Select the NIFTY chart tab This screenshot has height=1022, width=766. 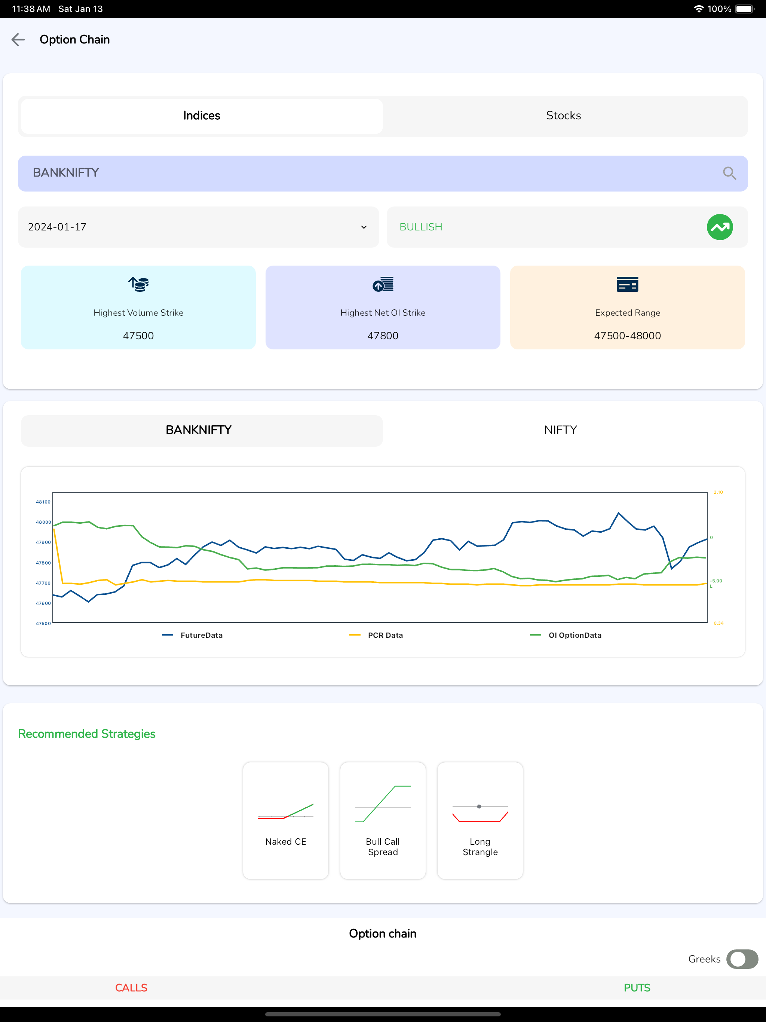pyautogui.click(x=560, y=431)
